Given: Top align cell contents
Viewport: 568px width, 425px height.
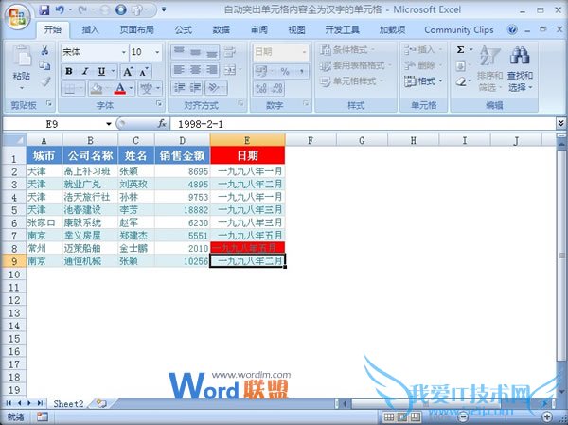Looking at the screenshot, I should click(179, 52).
